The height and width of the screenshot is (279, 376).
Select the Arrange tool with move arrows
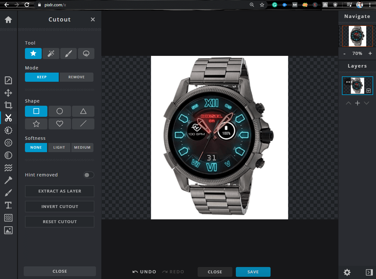pos(8,93)
